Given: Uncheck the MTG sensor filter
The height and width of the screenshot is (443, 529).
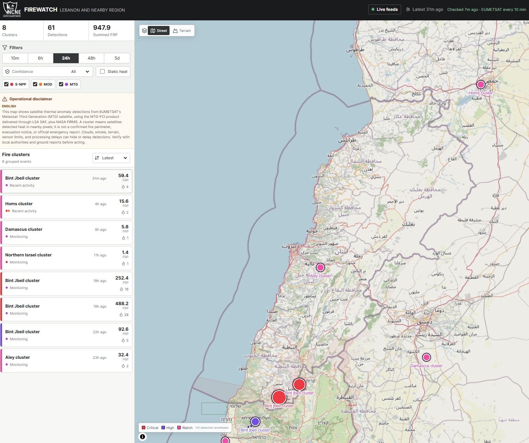Looking at the screenshot, I should (61, 84).
